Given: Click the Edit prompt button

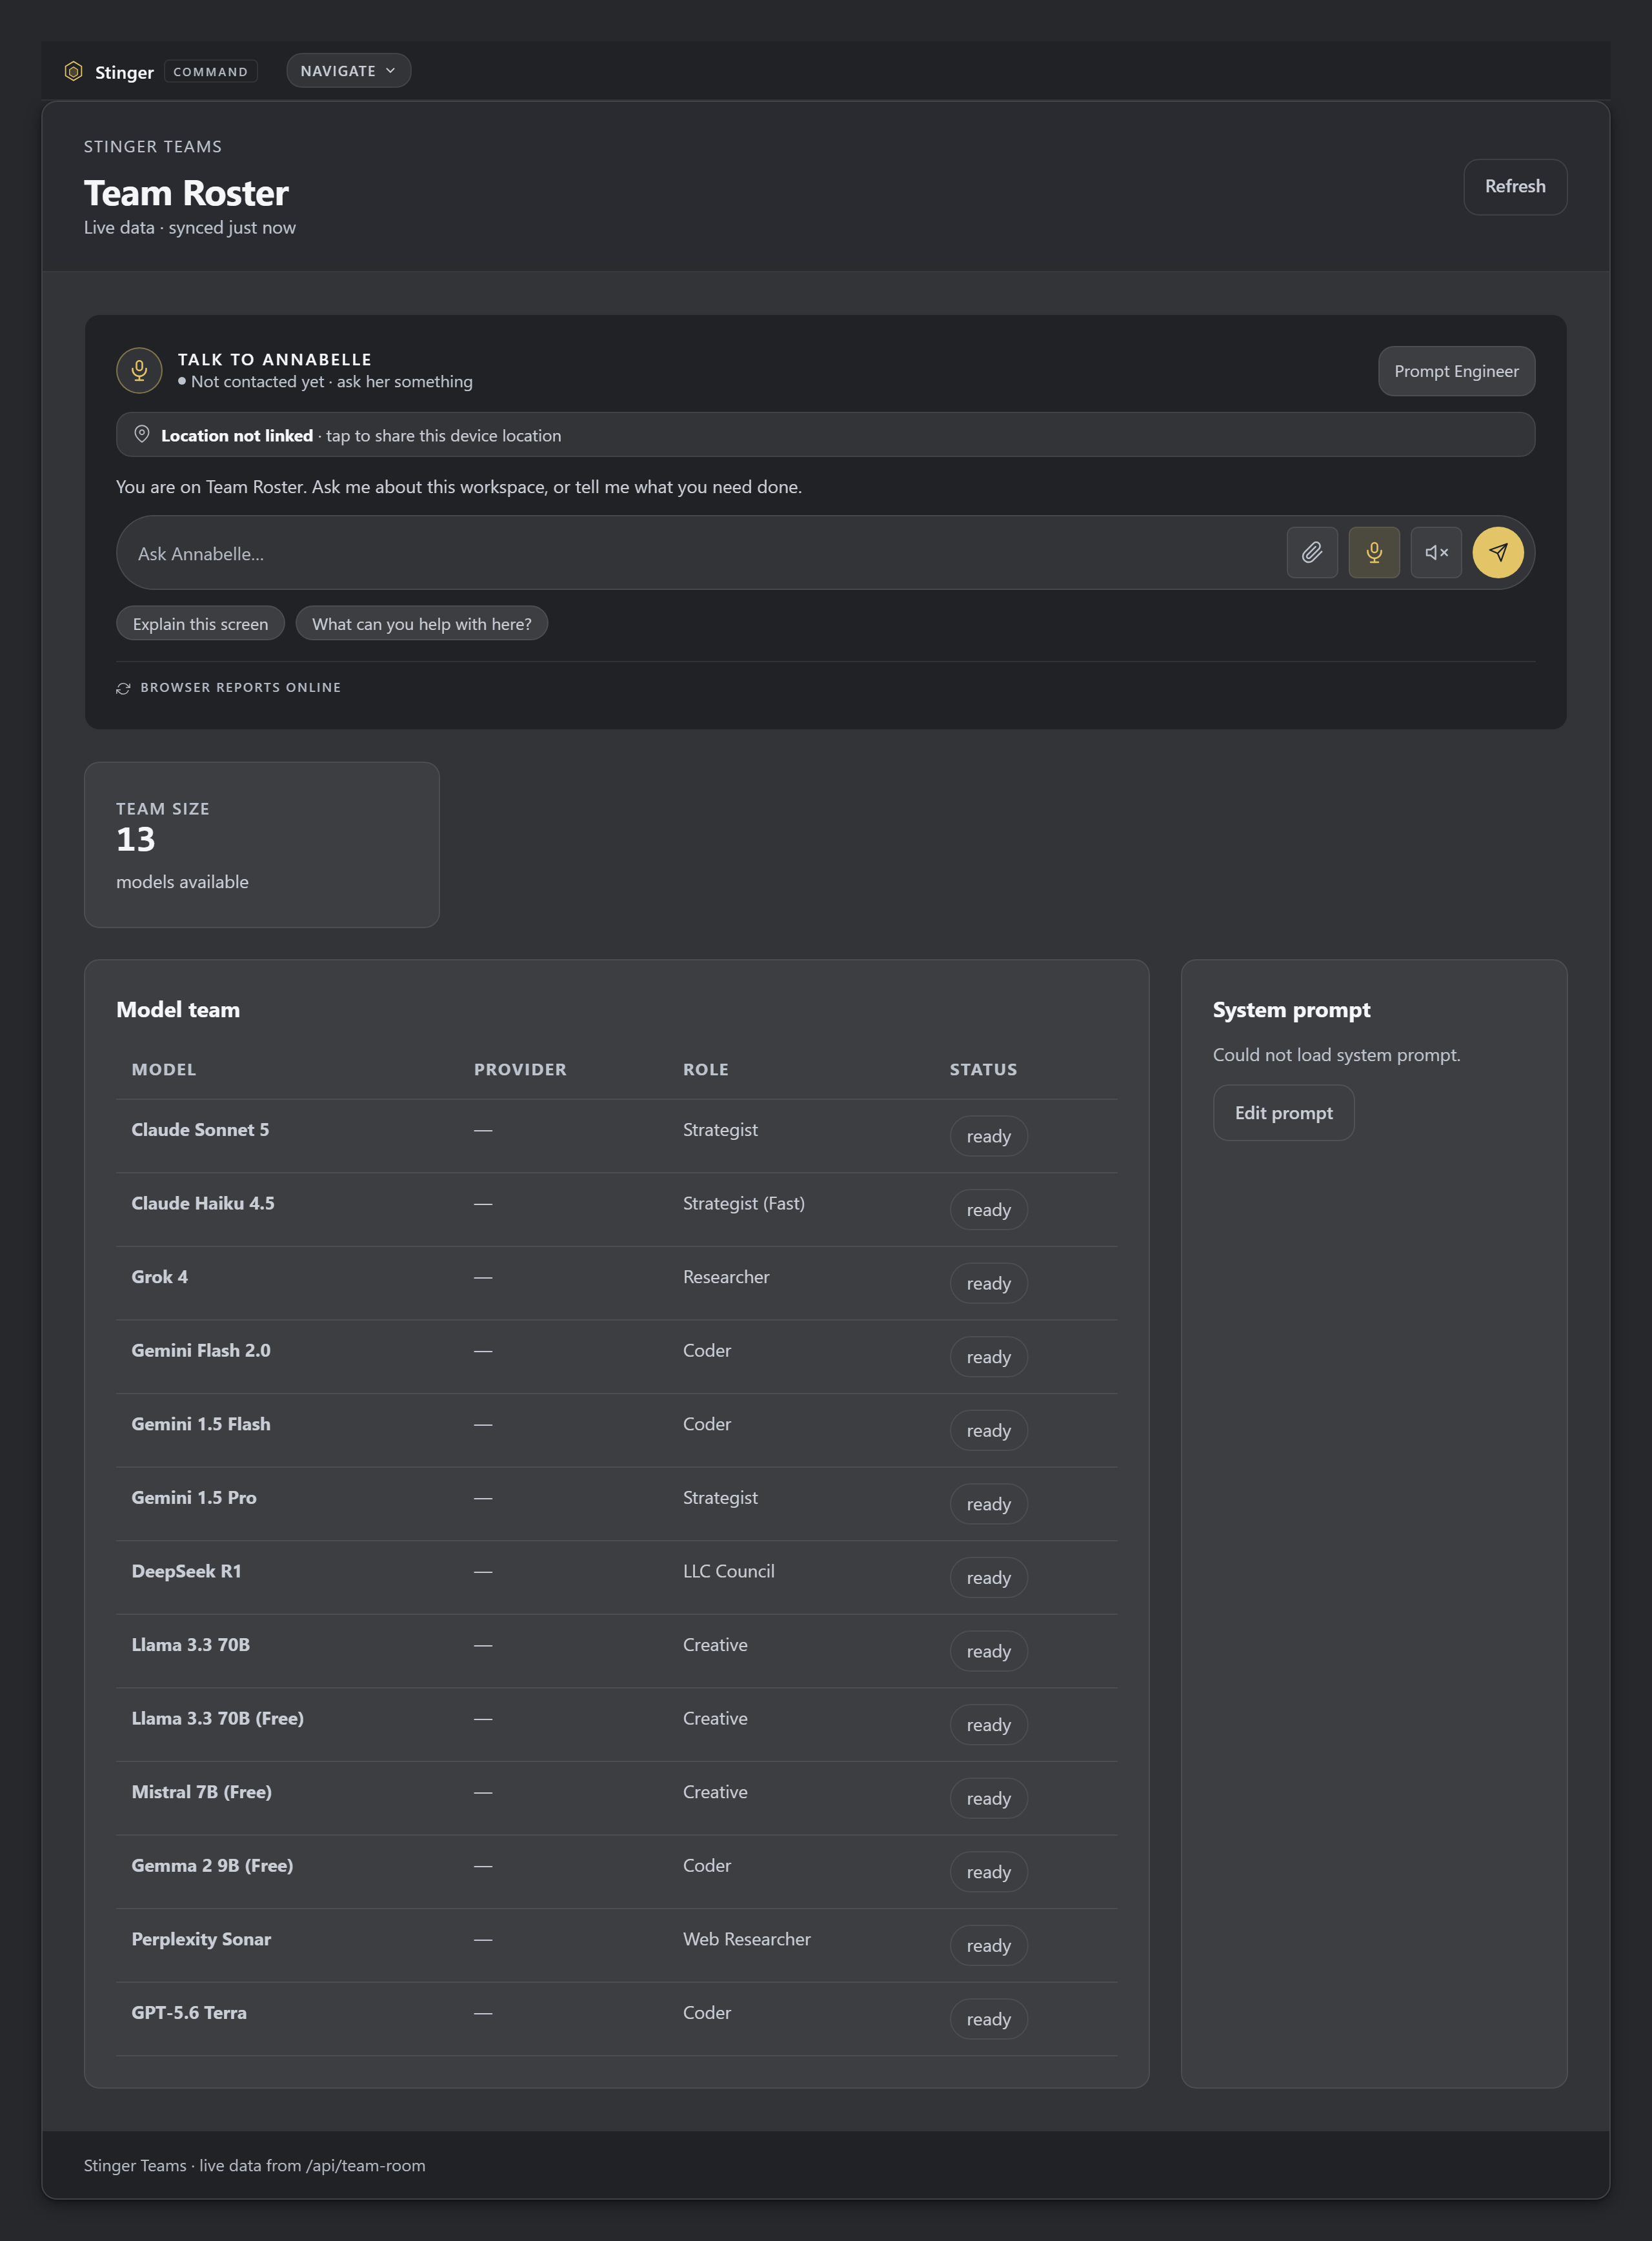Looking at the screenshot, I should [1283, 1113].
